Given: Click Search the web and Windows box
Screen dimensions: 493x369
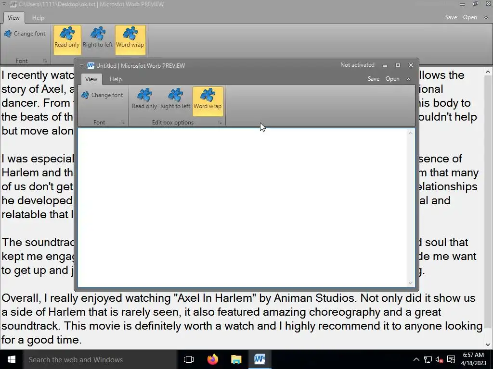Looking at the screenshot, I should point(100,359).
